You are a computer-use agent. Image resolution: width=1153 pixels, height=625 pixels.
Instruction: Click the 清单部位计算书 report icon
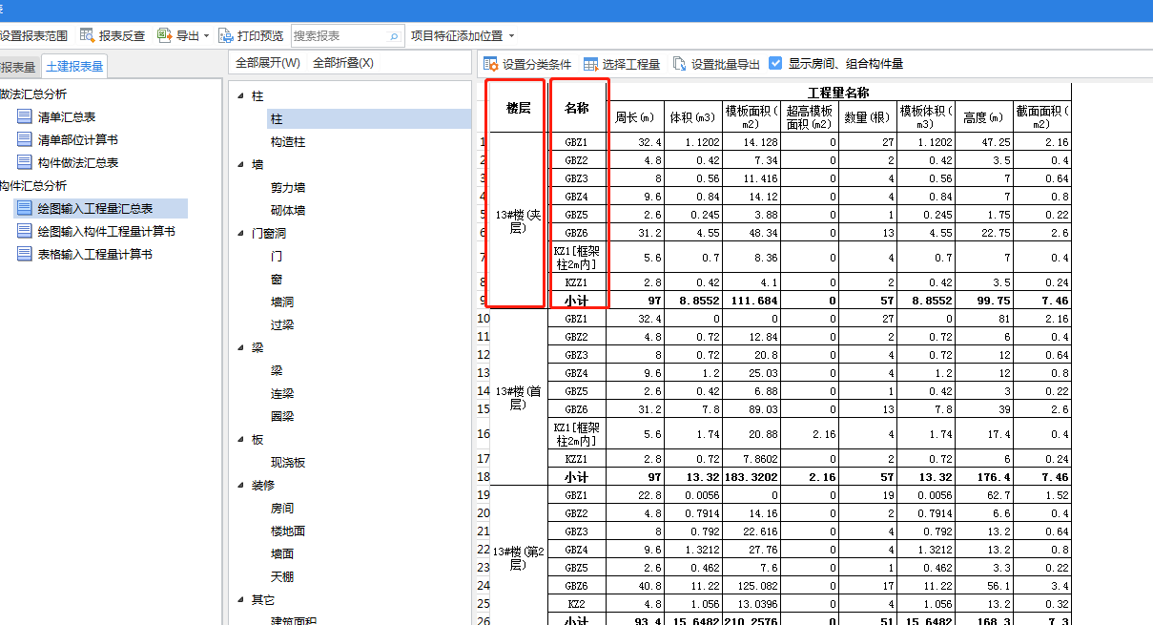tap(24, 139)
